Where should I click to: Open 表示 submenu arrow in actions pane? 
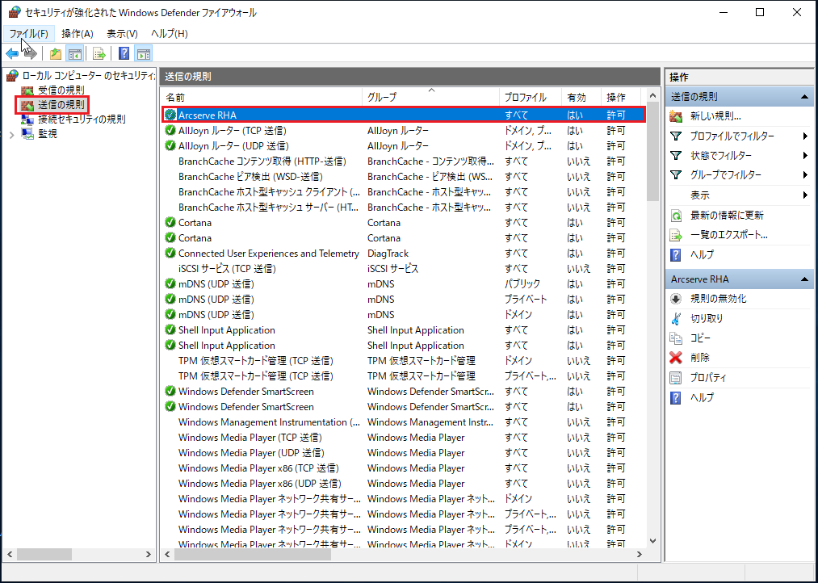pos(805,195)
